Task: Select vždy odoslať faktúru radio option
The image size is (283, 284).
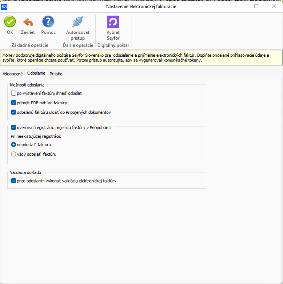Action: pyautogui.click(x=14, y=154)
